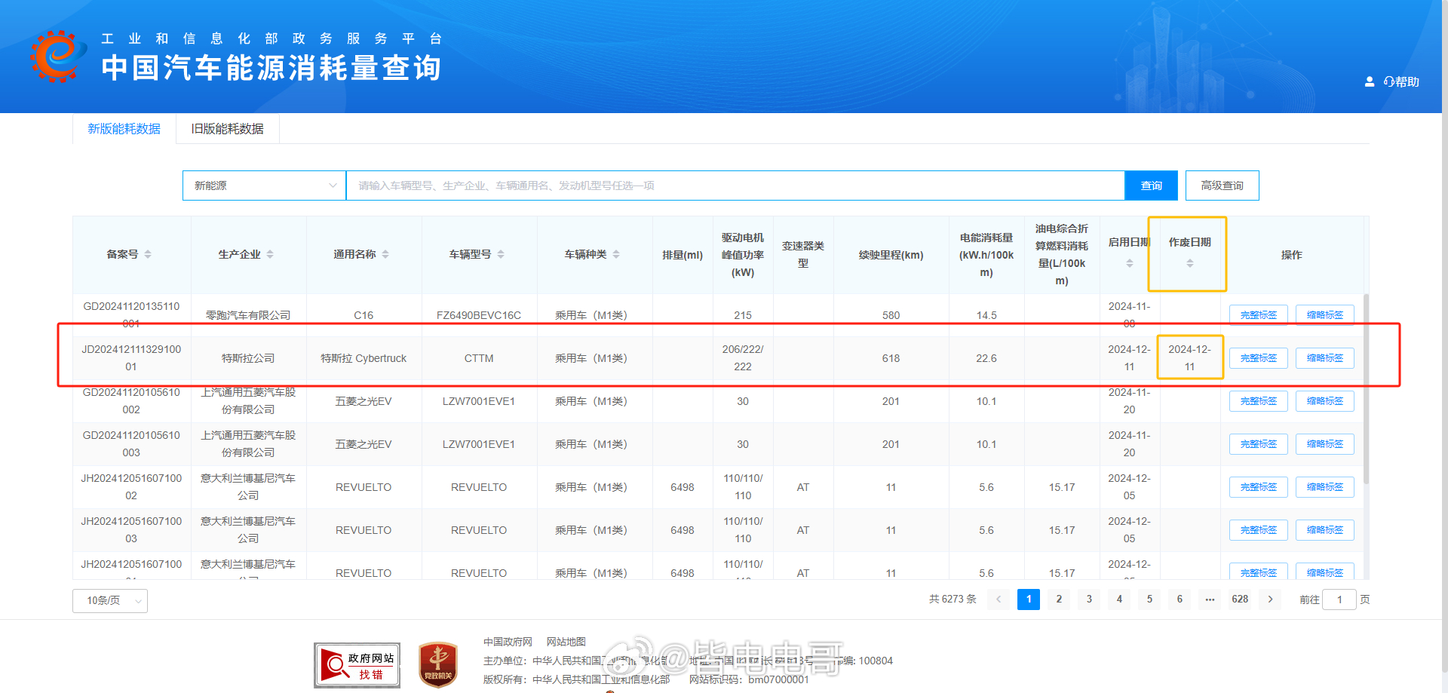This screenshot has width=1448, height=693.
Task: Open 完整标签 for GD20241120105610002 row
Action: click(x=1259, y=401)
